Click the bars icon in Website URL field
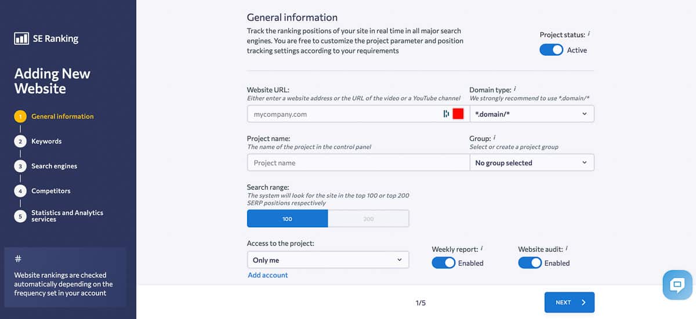The width and height of the screenshot is (696, 319). click(x=446, y=114)
